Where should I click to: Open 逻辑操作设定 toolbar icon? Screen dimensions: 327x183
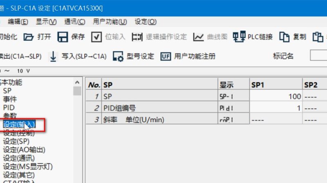pyautogui.click(x=137, y=37)
